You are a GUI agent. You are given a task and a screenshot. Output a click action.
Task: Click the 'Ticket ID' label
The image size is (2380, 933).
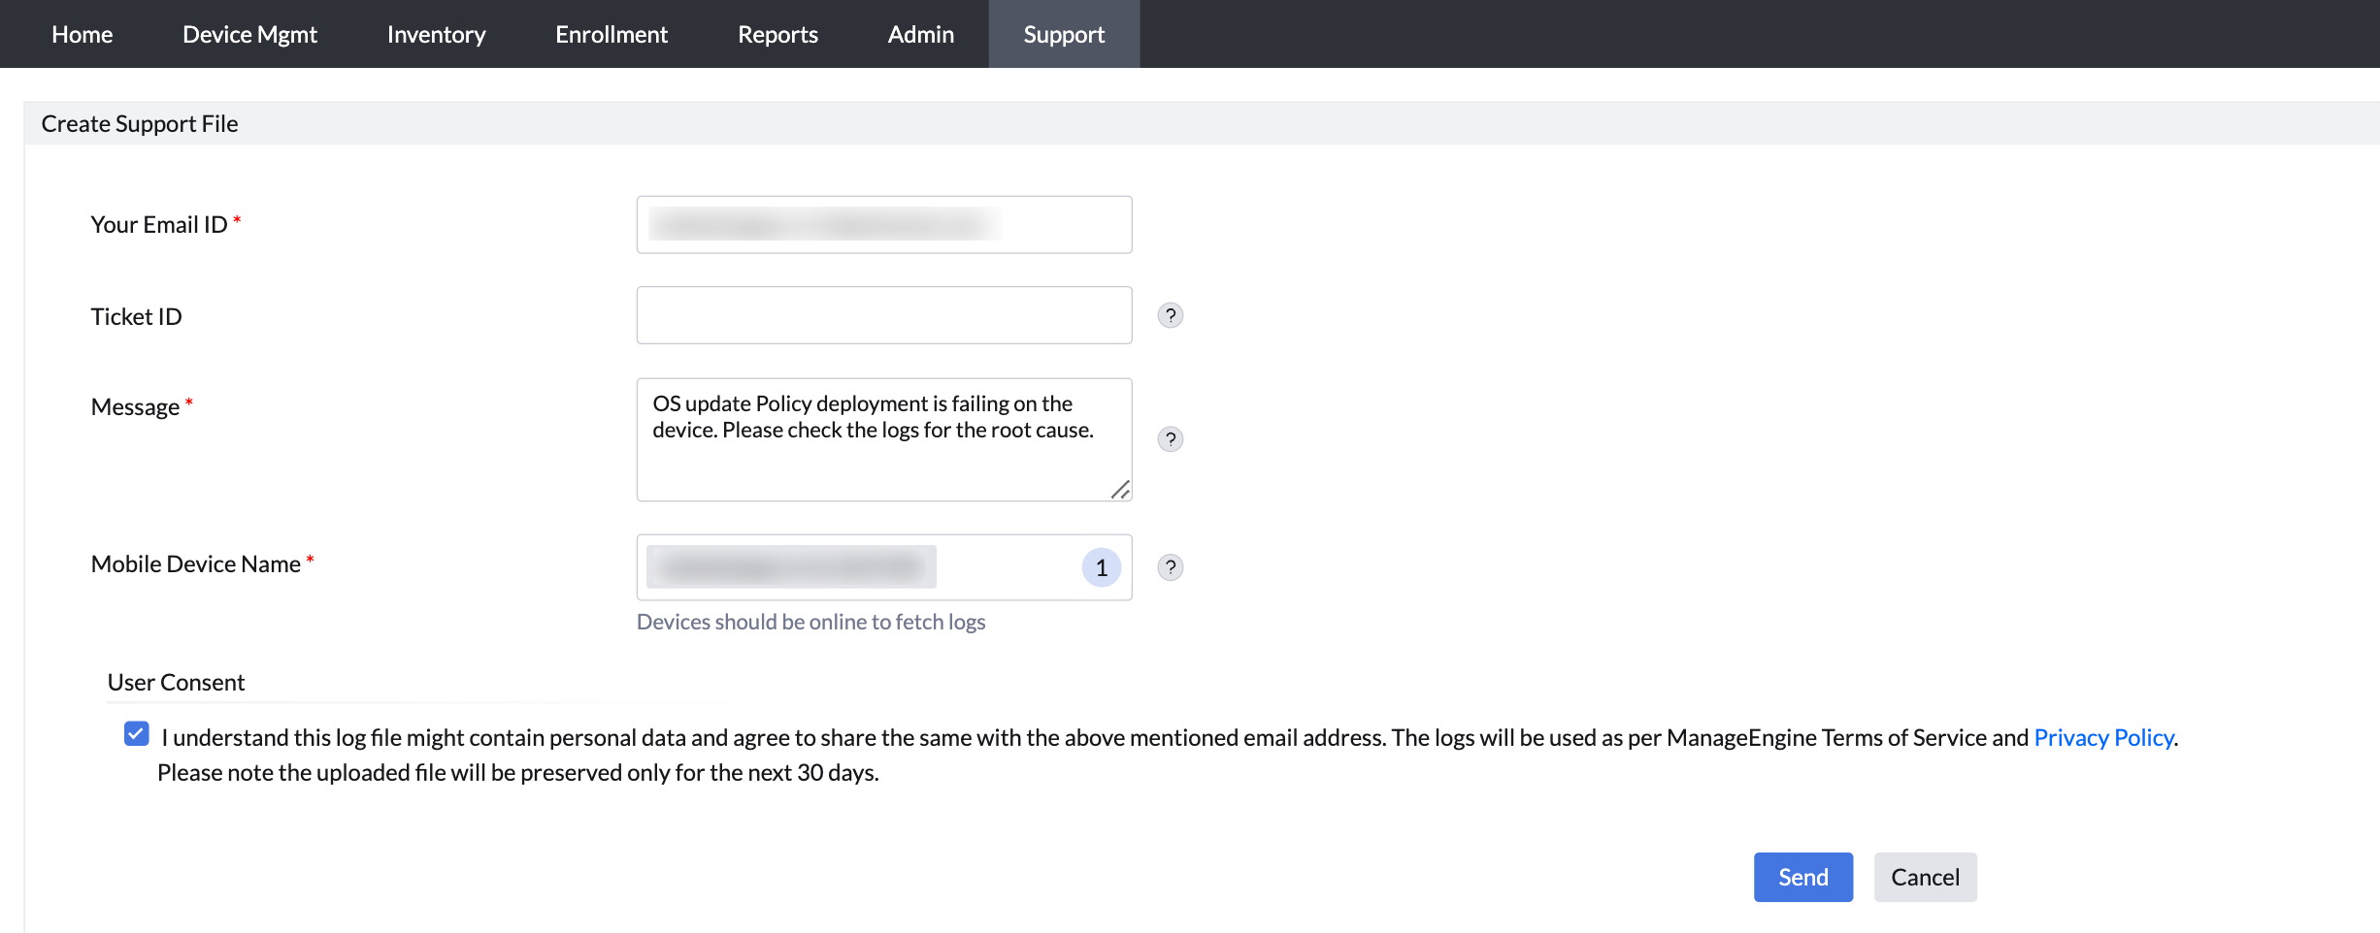coord(136,317)
